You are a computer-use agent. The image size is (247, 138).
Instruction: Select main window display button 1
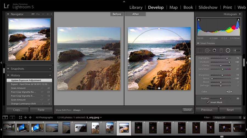pyautogui.click(x=5, y=117)
